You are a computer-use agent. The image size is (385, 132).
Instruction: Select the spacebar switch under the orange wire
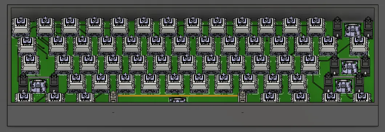[178, 100]
